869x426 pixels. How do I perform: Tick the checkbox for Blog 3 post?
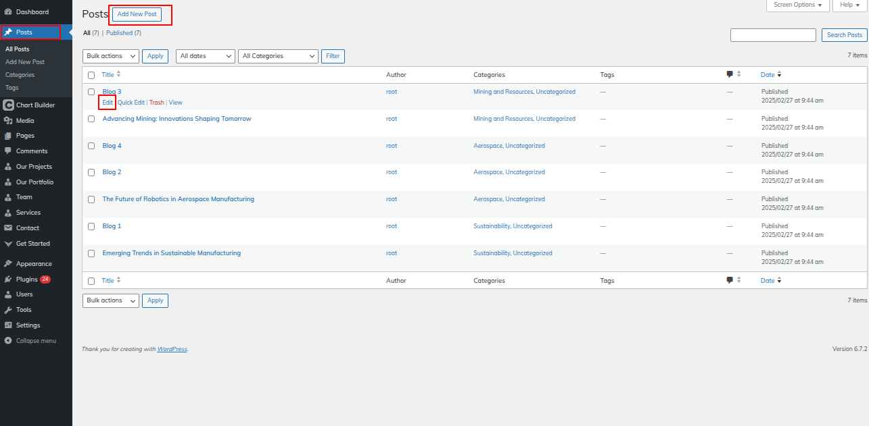coord(91,92)
